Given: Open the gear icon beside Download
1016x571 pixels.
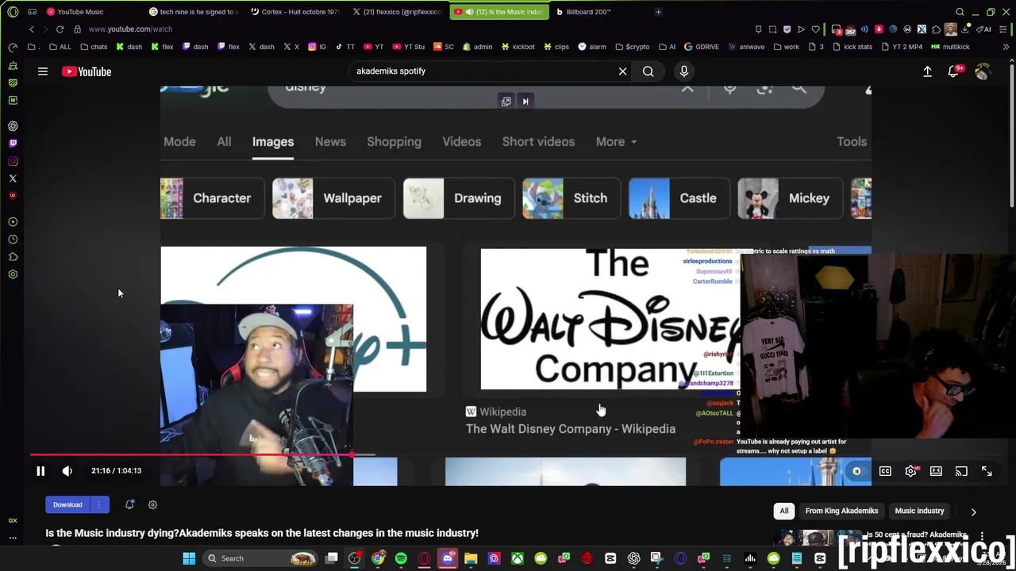Looking at the screenshot, I should [152, 504].
